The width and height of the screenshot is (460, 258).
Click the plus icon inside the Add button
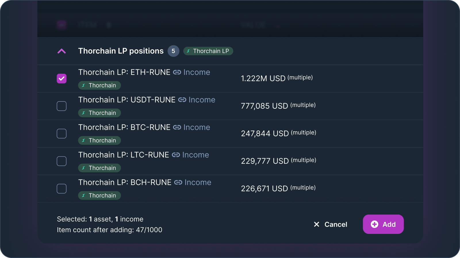(x=374, y=224)
